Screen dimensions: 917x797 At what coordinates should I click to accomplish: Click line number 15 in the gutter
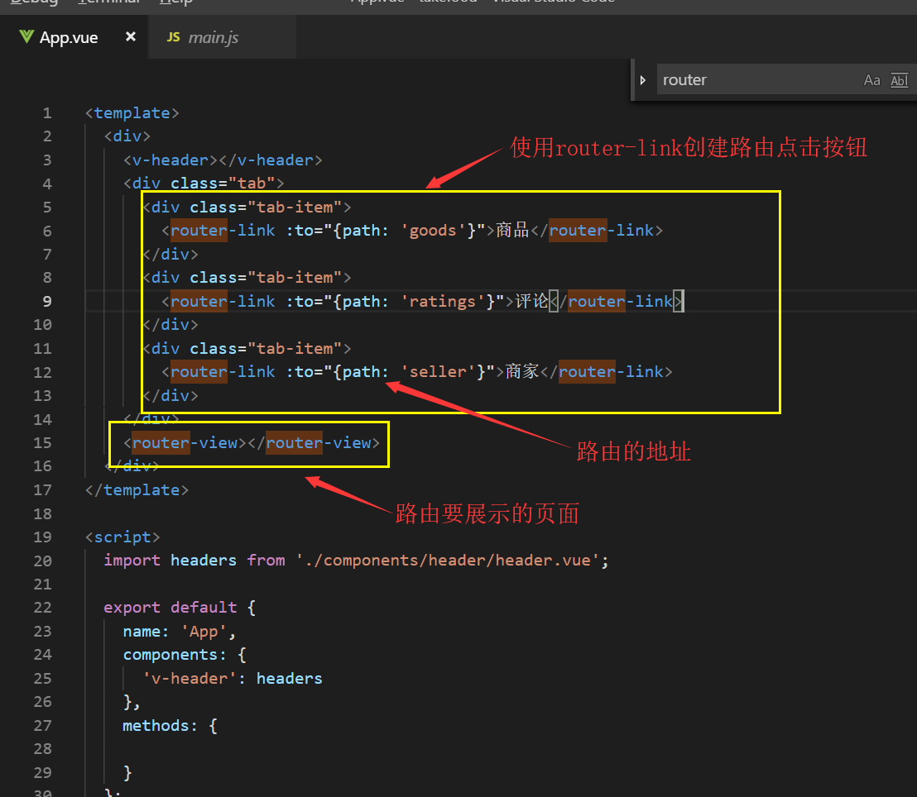point(46,442)
